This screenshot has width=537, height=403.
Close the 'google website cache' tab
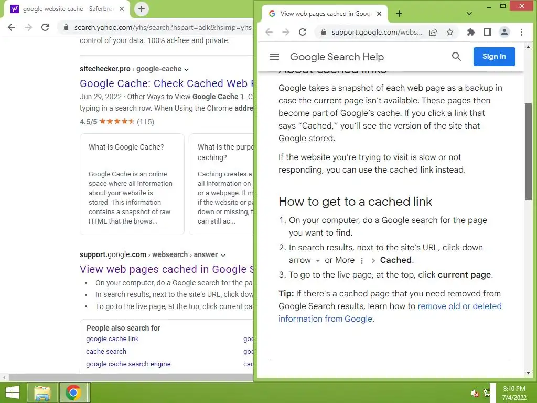click(122, 9)
